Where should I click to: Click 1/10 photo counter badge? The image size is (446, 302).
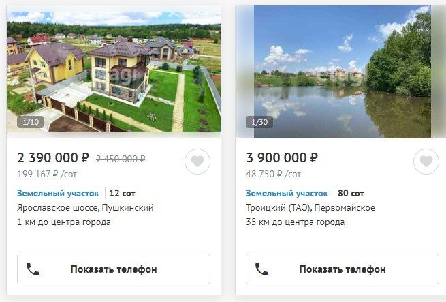click(x=31, y=122)
